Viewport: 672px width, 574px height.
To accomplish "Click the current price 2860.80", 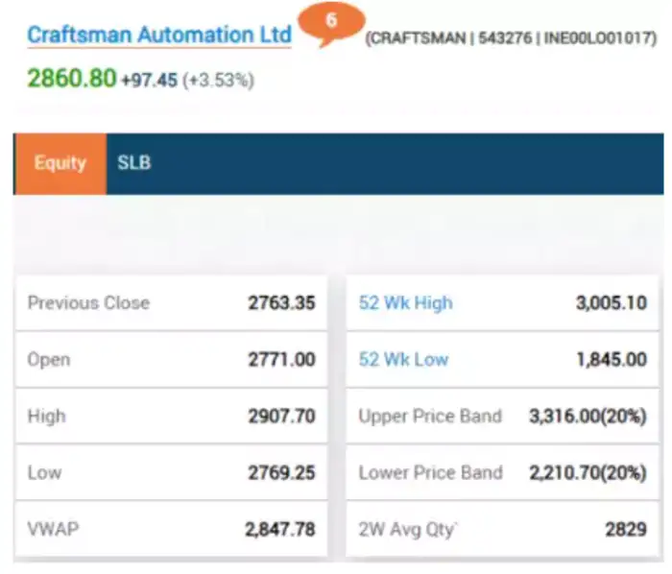I will pyautogui.click(x=71, y=79).
